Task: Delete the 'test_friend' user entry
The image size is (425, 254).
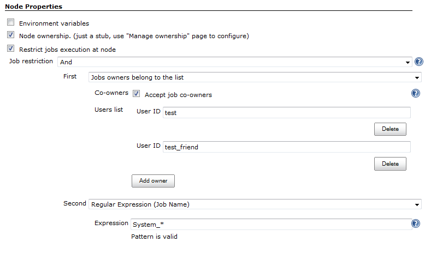Action: 390,164
